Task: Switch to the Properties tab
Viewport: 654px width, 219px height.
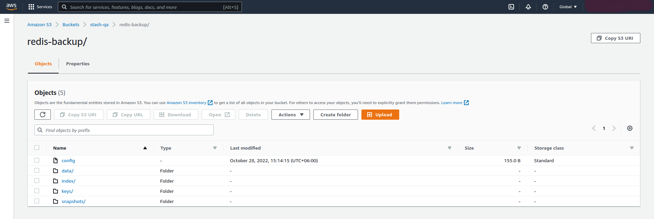Action: click(78, 64)
